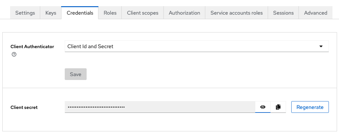Open the Client scopes tab
The image size is (339, 133).
[143, 13]
